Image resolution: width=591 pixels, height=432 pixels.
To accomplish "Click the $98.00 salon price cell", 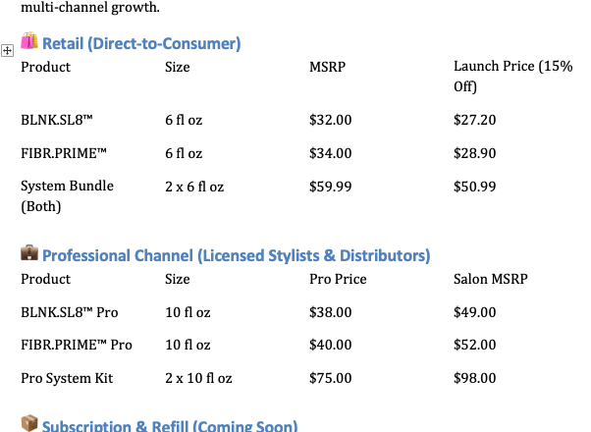I will click(x=475, y=378).
